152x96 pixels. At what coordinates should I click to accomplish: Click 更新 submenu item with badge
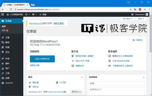[5, 30]
